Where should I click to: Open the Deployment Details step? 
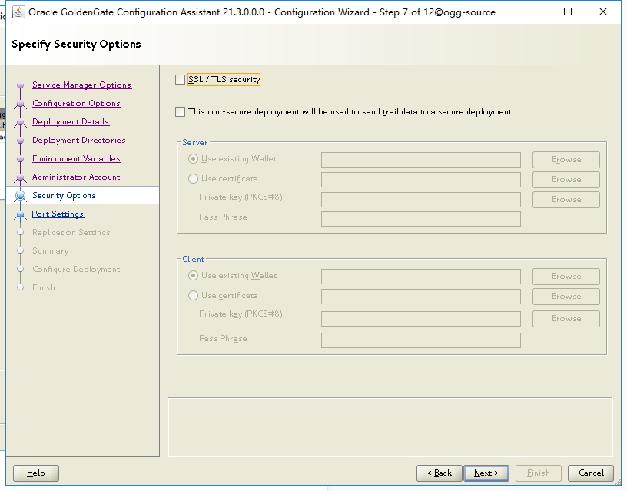(71, 121)
